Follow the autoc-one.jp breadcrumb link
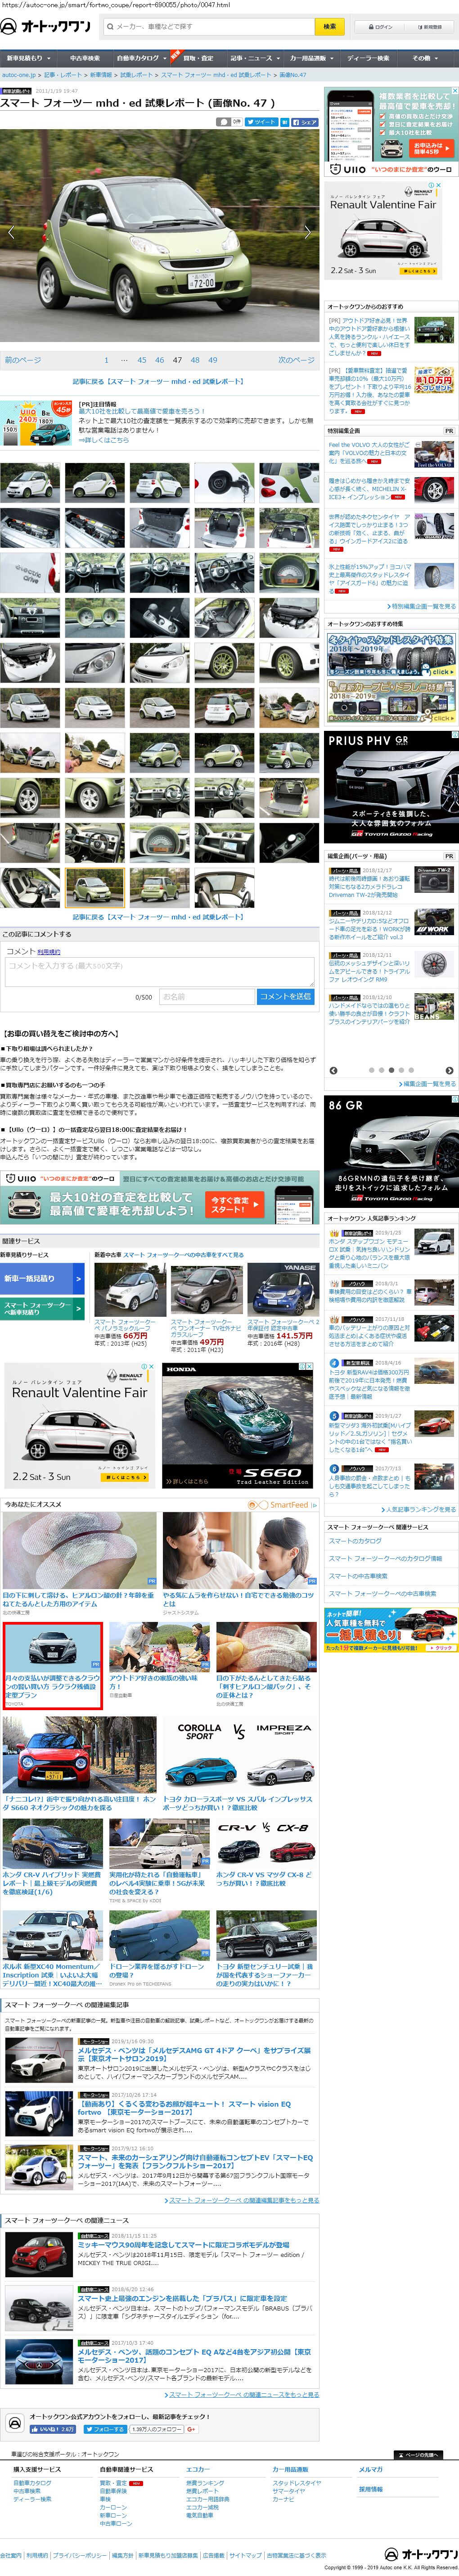Viewport: 459px width, 2576px height. click(18, 75)
